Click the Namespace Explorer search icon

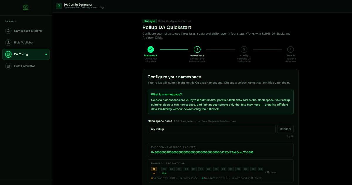pos(9,31)
